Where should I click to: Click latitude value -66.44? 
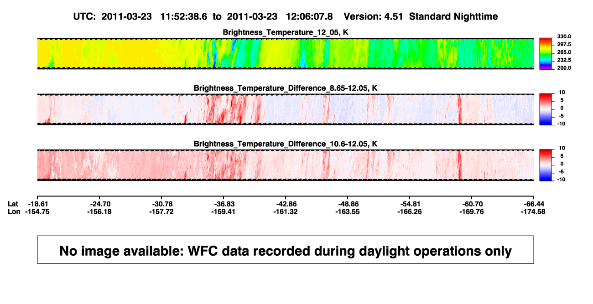click(534, 203)
